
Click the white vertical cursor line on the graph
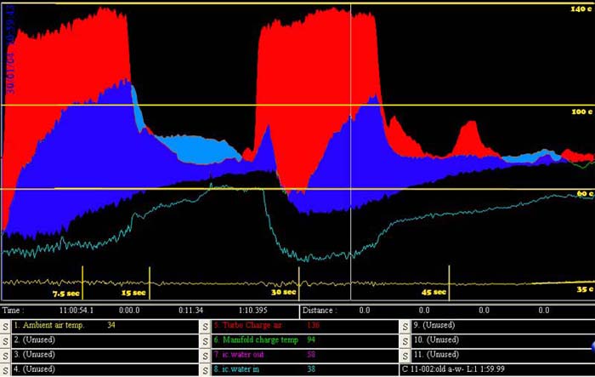[350, 152]
